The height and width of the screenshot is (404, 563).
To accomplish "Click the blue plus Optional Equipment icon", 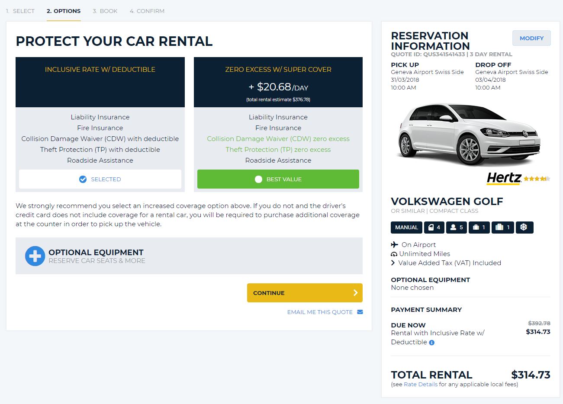I will pos(35,256).
